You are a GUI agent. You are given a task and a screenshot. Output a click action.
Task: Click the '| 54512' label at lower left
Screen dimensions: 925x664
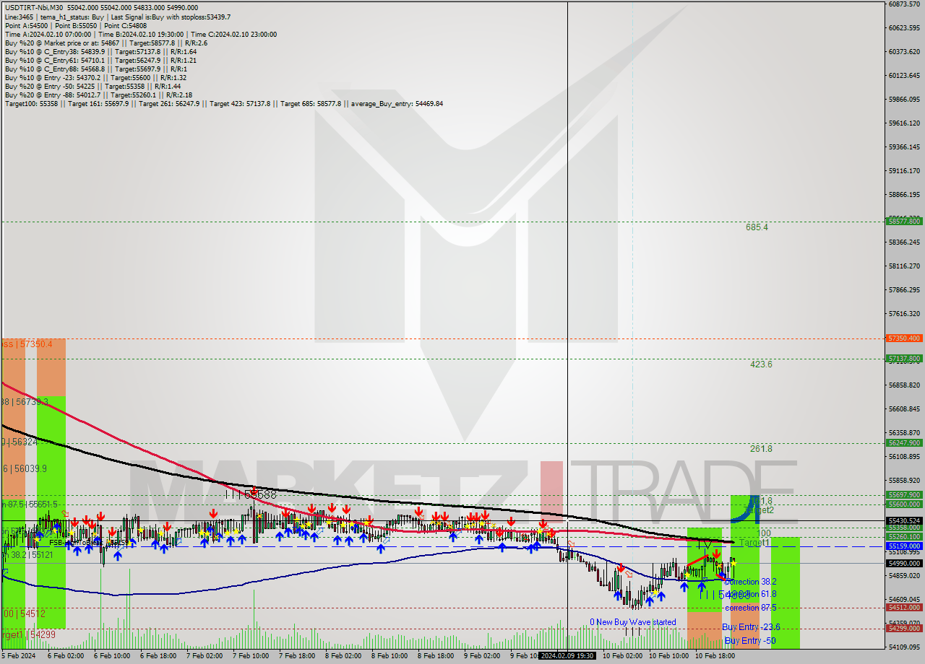(24, 613)
